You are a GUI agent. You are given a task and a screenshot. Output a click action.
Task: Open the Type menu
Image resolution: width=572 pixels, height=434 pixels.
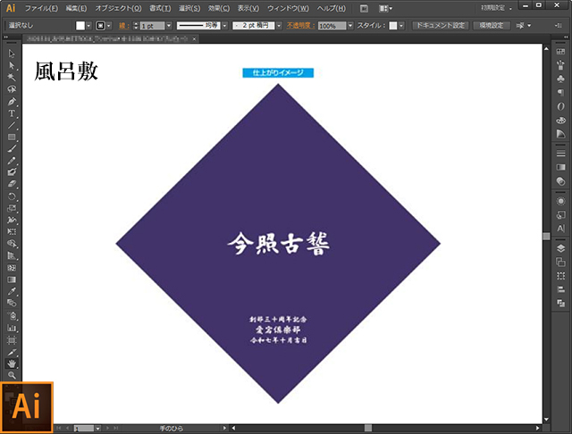pos(160,8)
